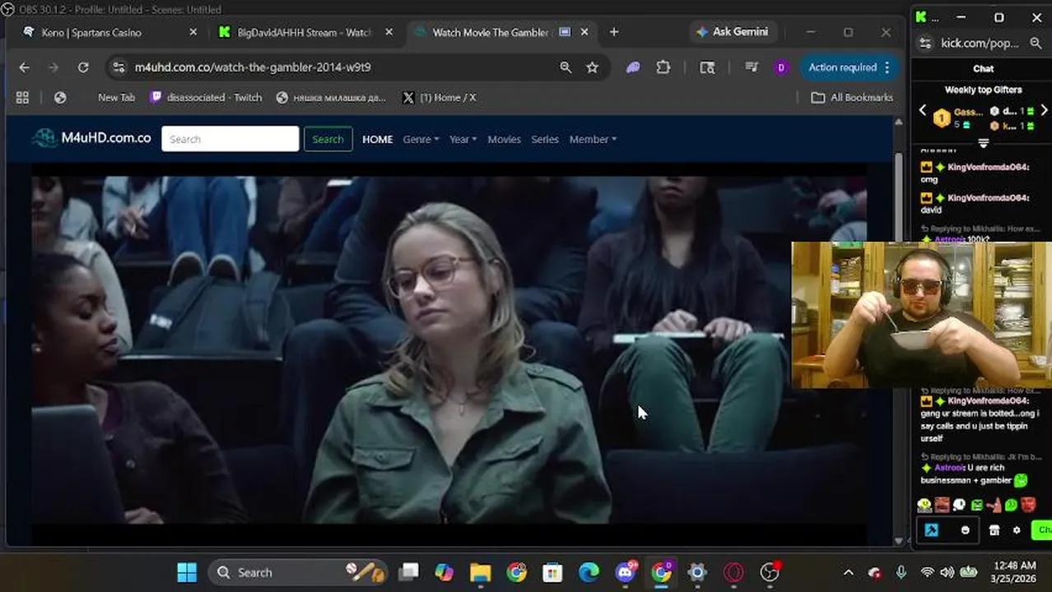Click the Chrome address bar URL
Screen dimensions: 1052x592
[x=253, y=67]
